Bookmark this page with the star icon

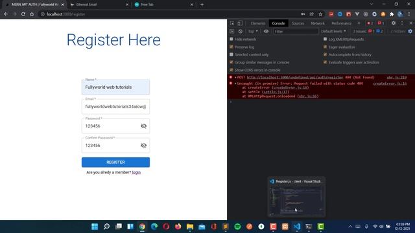pyautogui.click(x=320, y=14)
